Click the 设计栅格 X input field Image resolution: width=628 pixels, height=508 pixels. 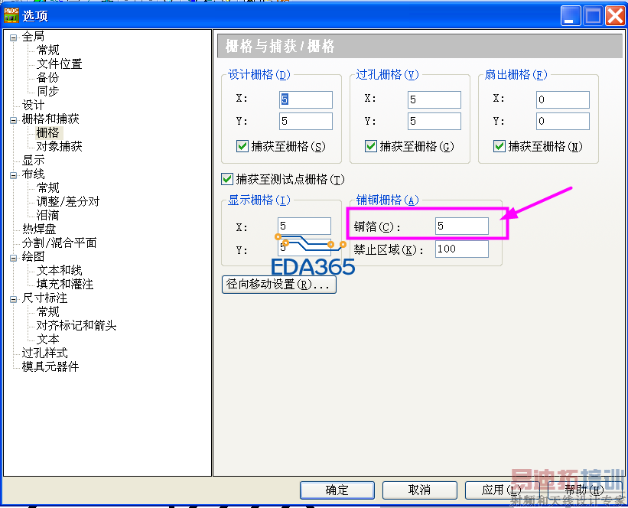[306, 99]
